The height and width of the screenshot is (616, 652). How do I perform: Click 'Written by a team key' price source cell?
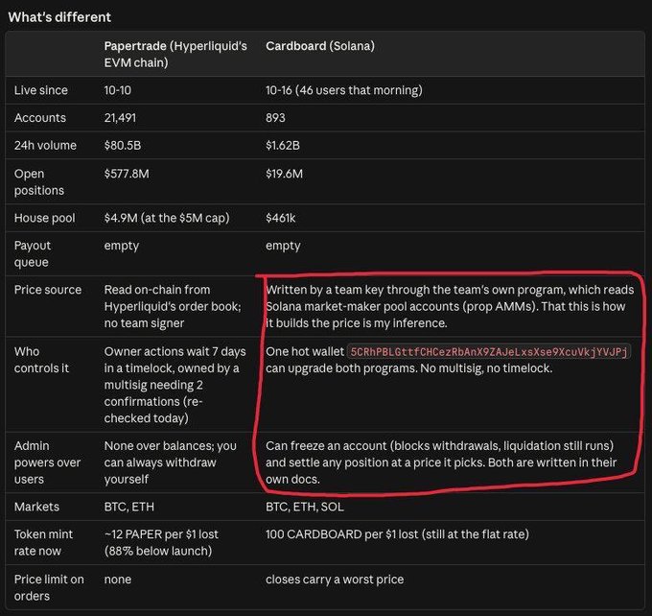(x=450, y=306)
